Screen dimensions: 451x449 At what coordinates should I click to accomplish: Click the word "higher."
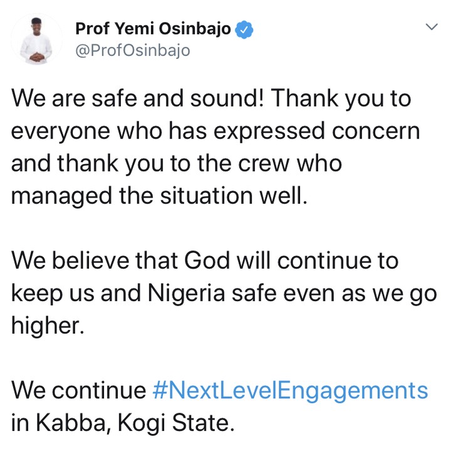(x=48, y=326)
